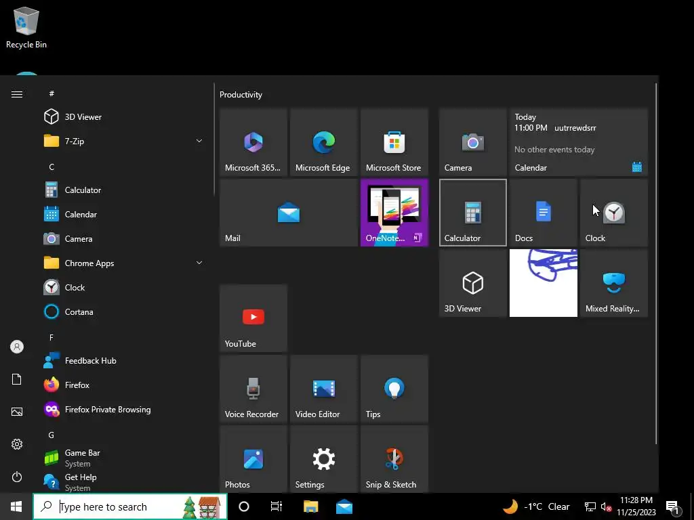Open Cortana in the app list
694x520 pixels.
124,311
